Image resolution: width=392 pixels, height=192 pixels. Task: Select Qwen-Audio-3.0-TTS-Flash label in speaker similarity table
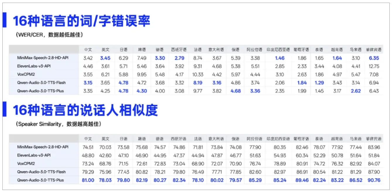(x=41, y=172)
